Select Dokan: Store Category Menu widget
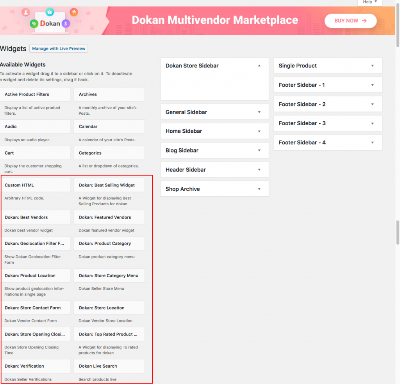Viewport: 400px width, 384px height. (x=109, y=276)
